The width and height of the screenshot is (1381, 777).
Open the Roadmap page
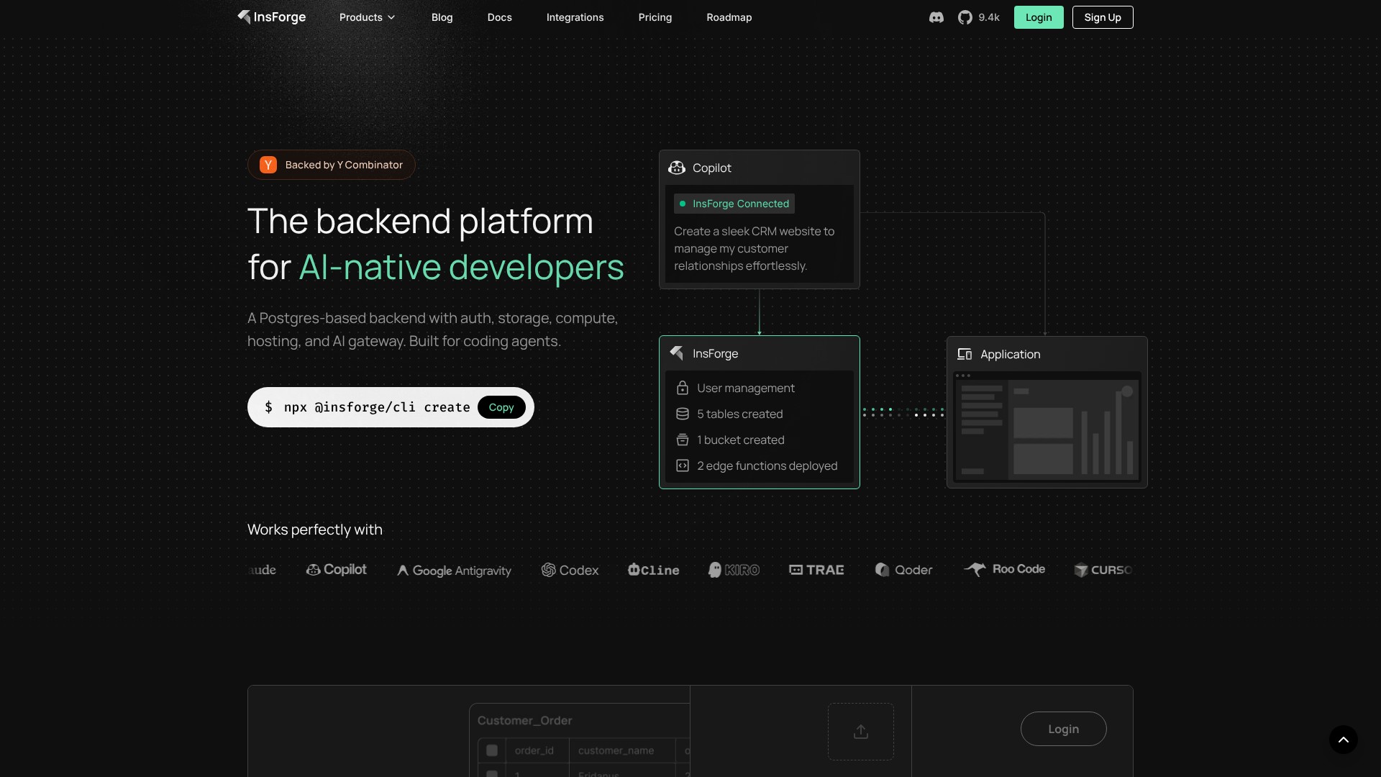[x=729, y=17]
